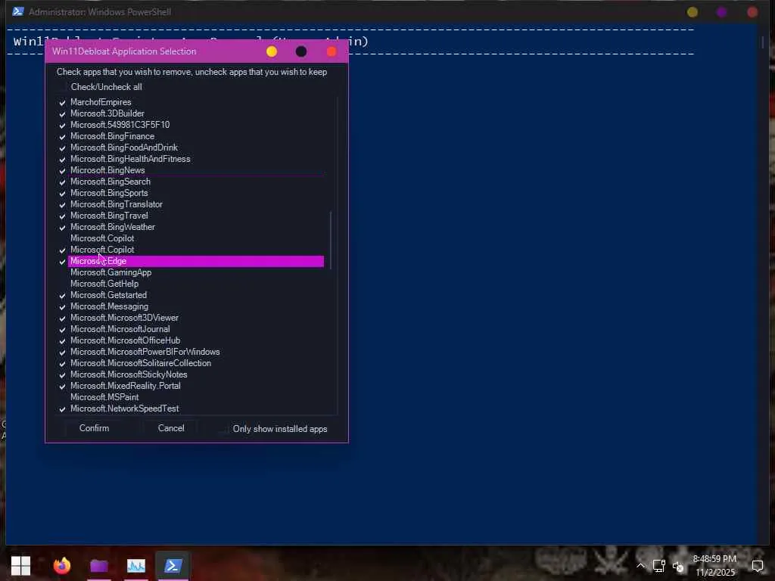The image size is (775, 581).
Task: Uncheck the Microsoft.BingTravel checkbox
Action: click(x=62, y=216)
